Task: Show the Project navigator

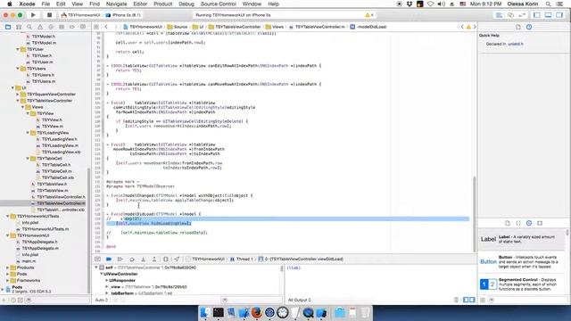Action: pyautogui.click(x=8, y=27)
